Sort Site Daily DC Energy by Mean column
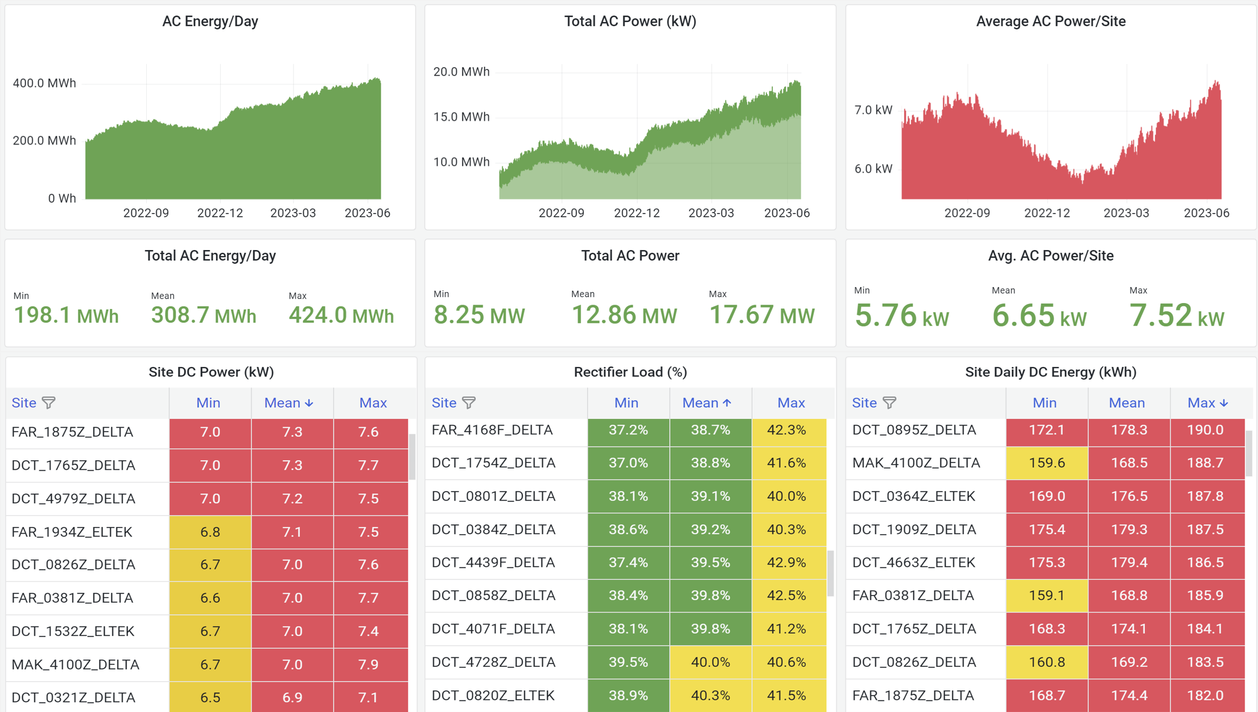The image size is (1258, 712). [x=1127, y=403]
